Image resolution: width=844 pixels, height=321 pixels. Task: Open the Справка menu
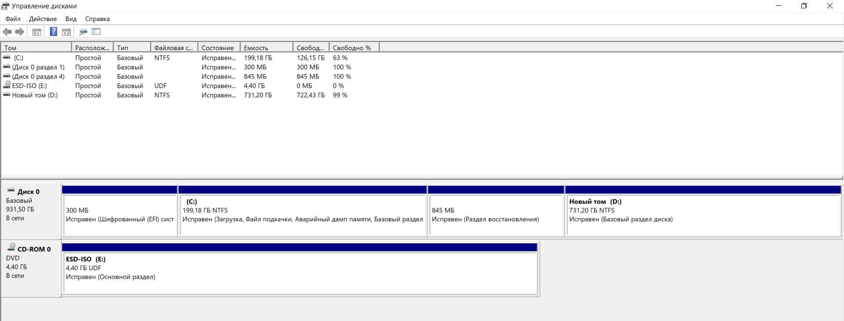pos(97,19)
